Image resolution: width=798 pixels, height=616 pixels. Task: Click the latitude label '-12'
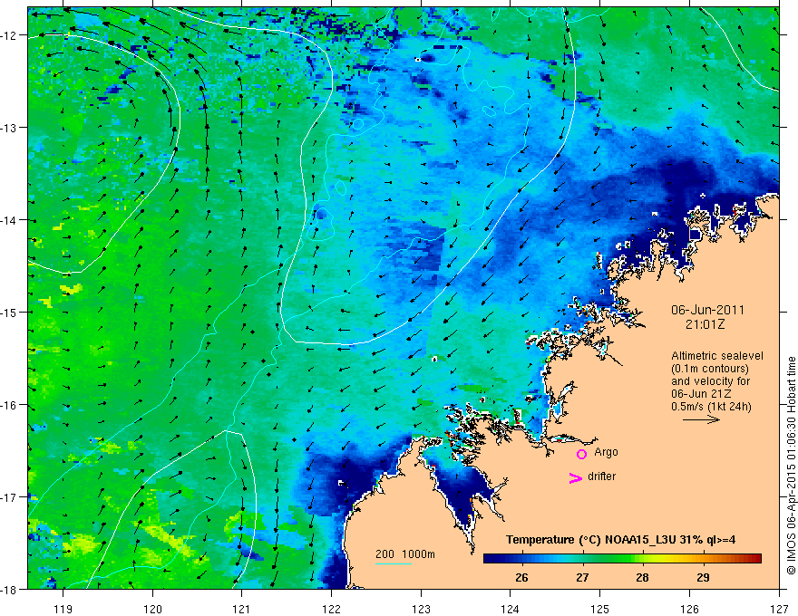pos(9,35)
